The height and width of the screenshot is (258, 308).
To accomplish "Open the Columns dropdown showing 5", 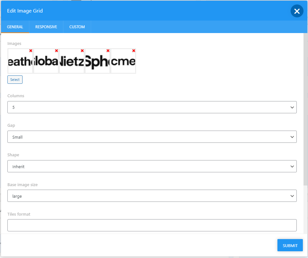I will point(152,107).
